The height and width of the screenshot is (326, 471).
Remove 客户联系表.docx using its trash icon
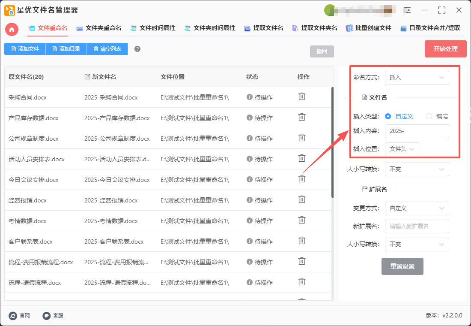[302, 241]
